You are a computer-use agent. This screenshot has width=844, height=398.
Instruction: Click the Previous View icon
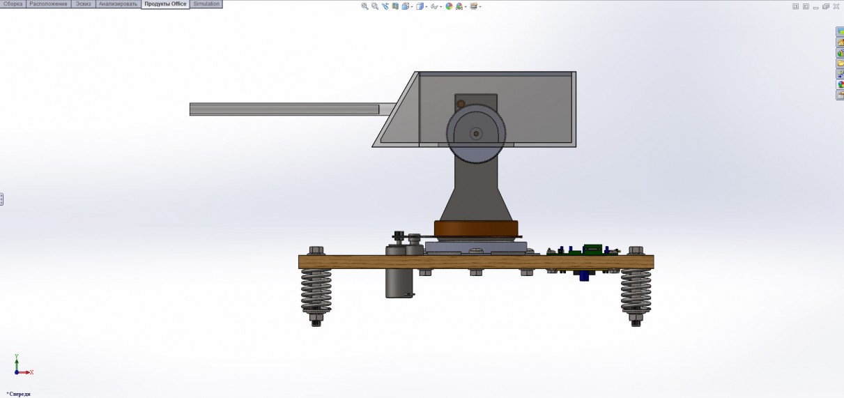click(x=385, y=6)
